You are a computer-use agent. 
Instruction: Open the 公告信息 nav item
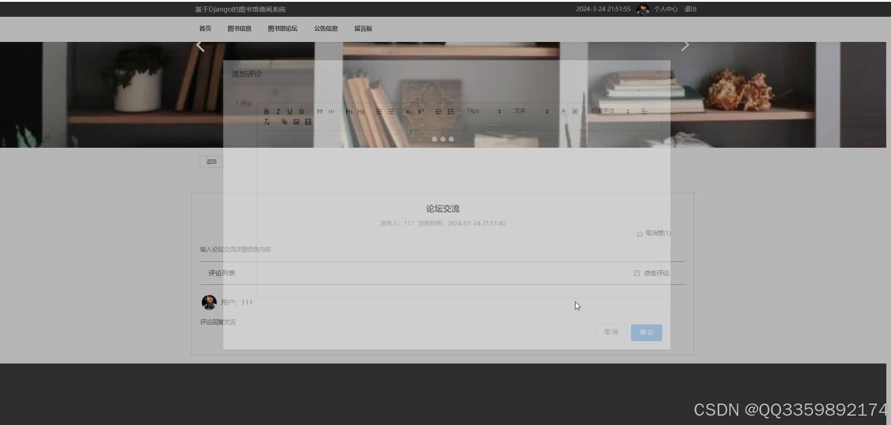point(326,28)
